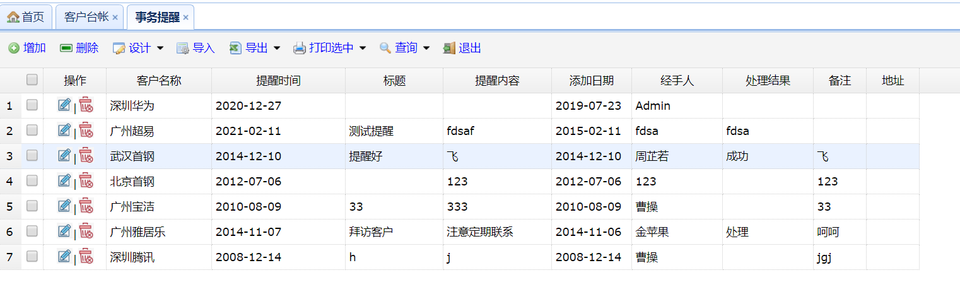Click the printer icon for 打印选中
The width and height of the screenshot is (960, 287).
(300, 48)
